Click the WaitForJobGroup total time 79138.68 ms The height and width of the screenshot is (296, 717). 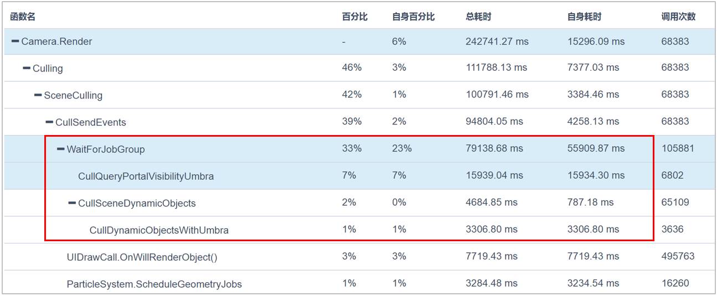coord(494,148)
